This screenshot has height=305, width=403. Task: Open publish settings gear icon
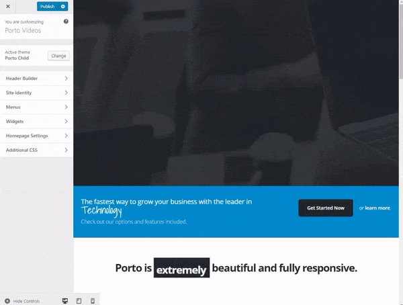pyautogui.click(x=63, y=7)
